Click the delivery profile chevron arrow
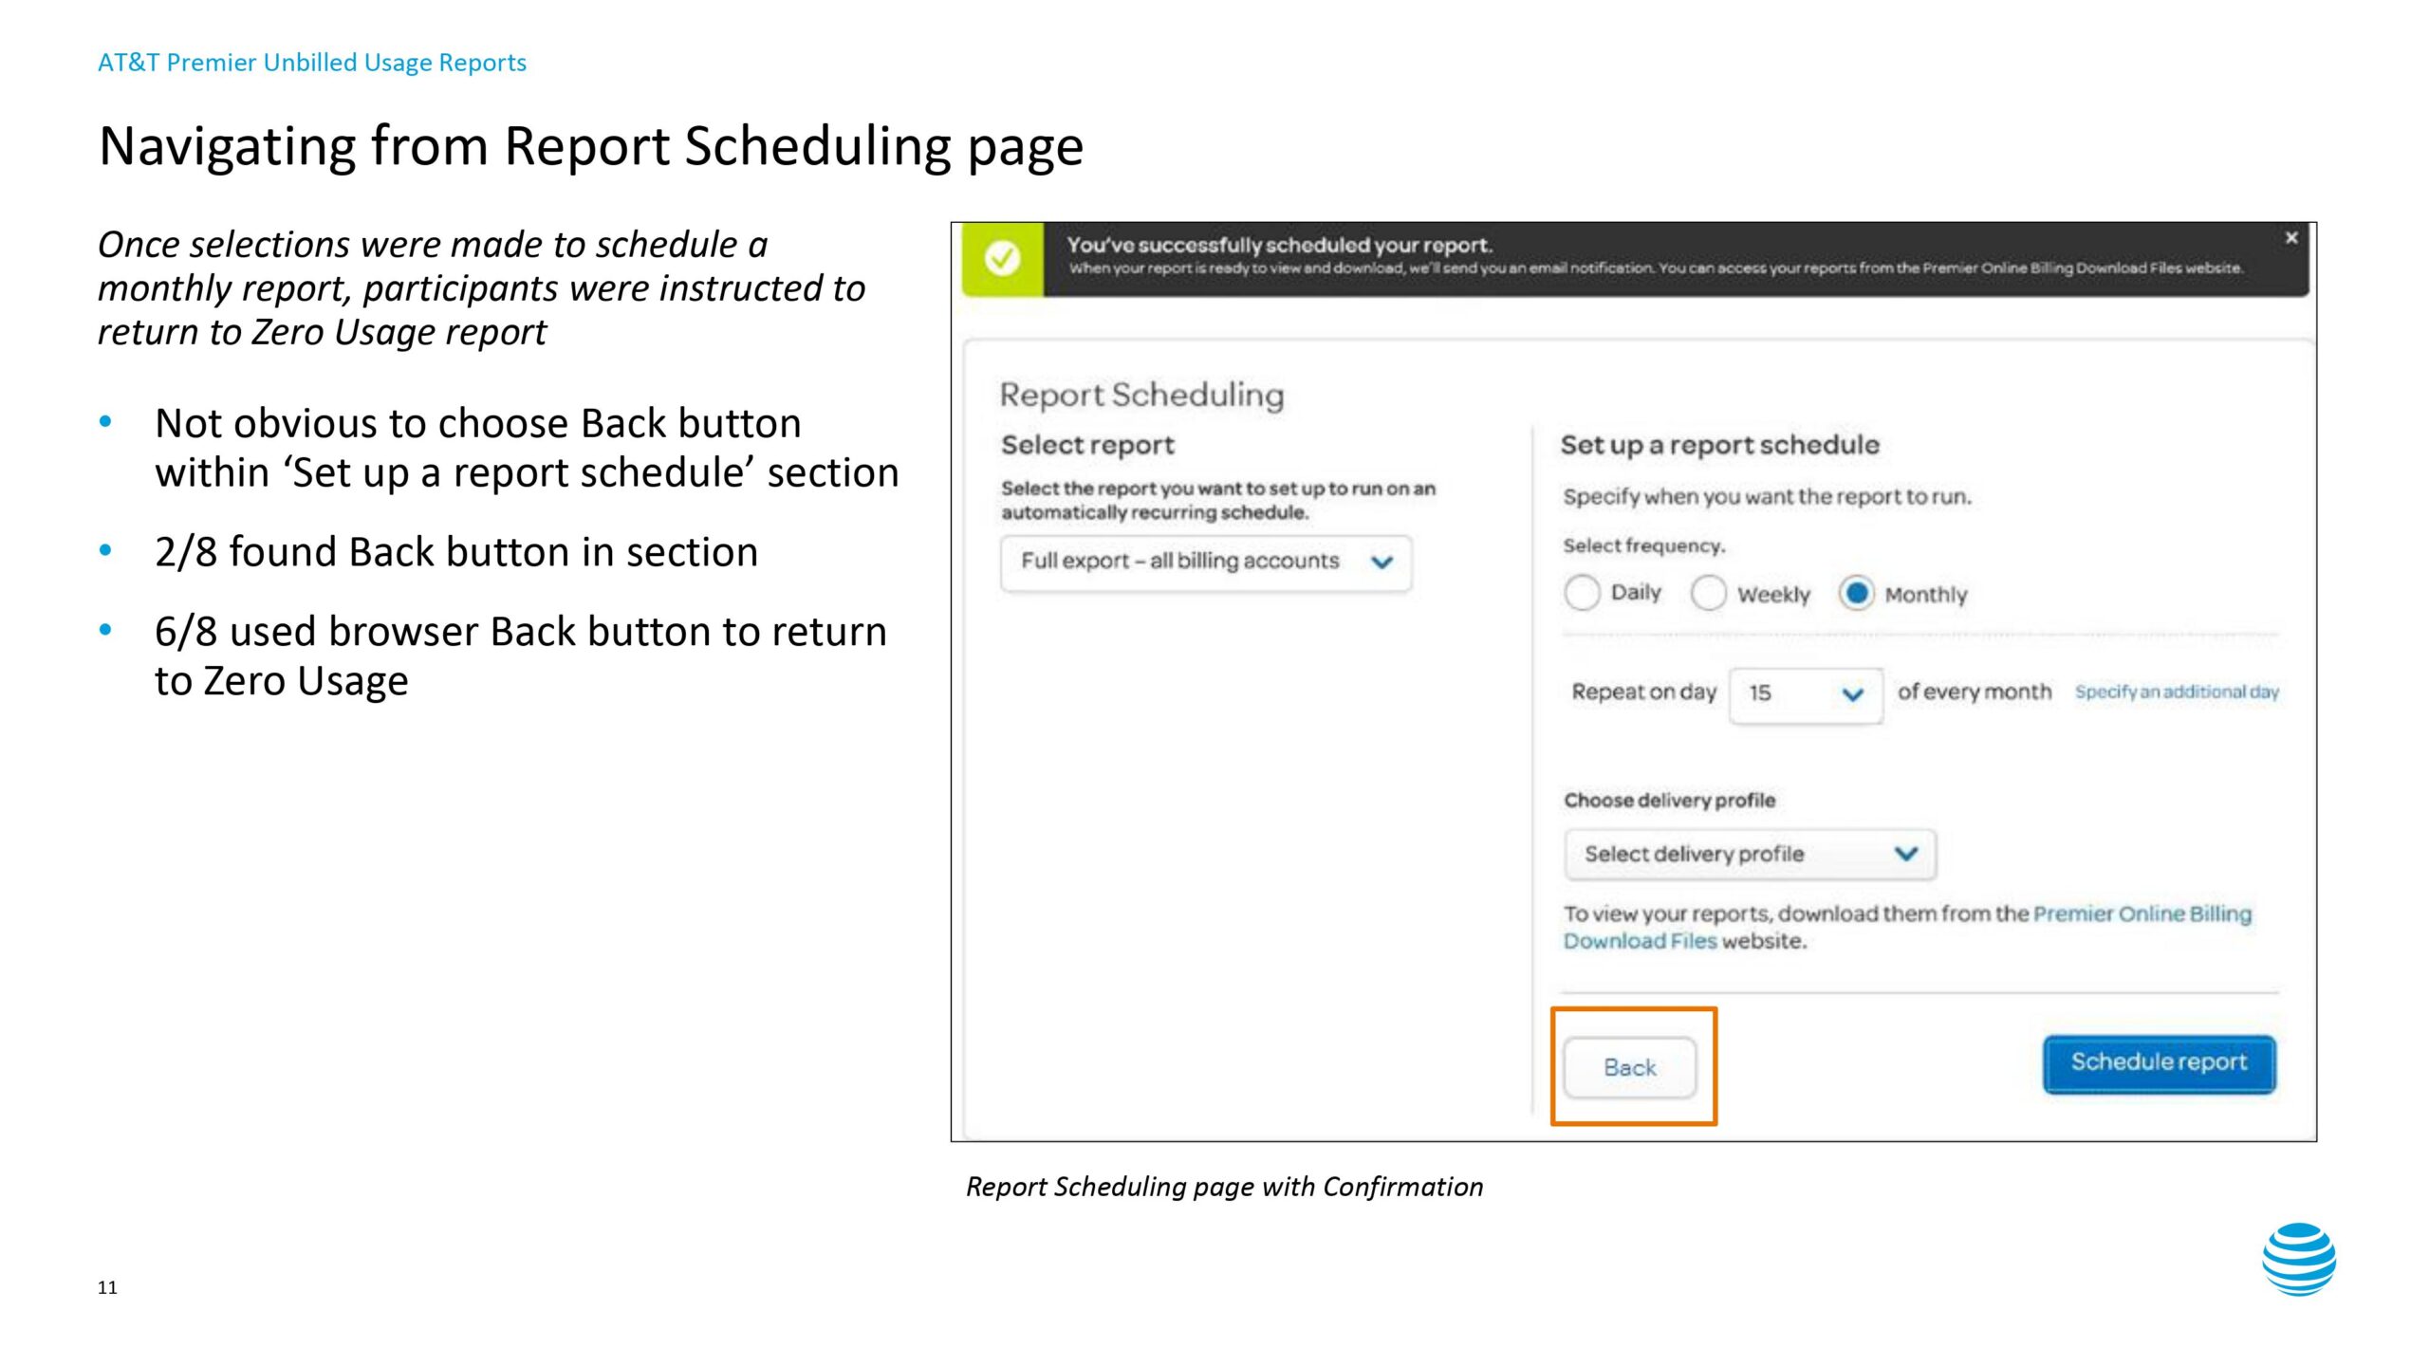The height and width of the screenshot is (1366, 2429). pos(1905,854)
